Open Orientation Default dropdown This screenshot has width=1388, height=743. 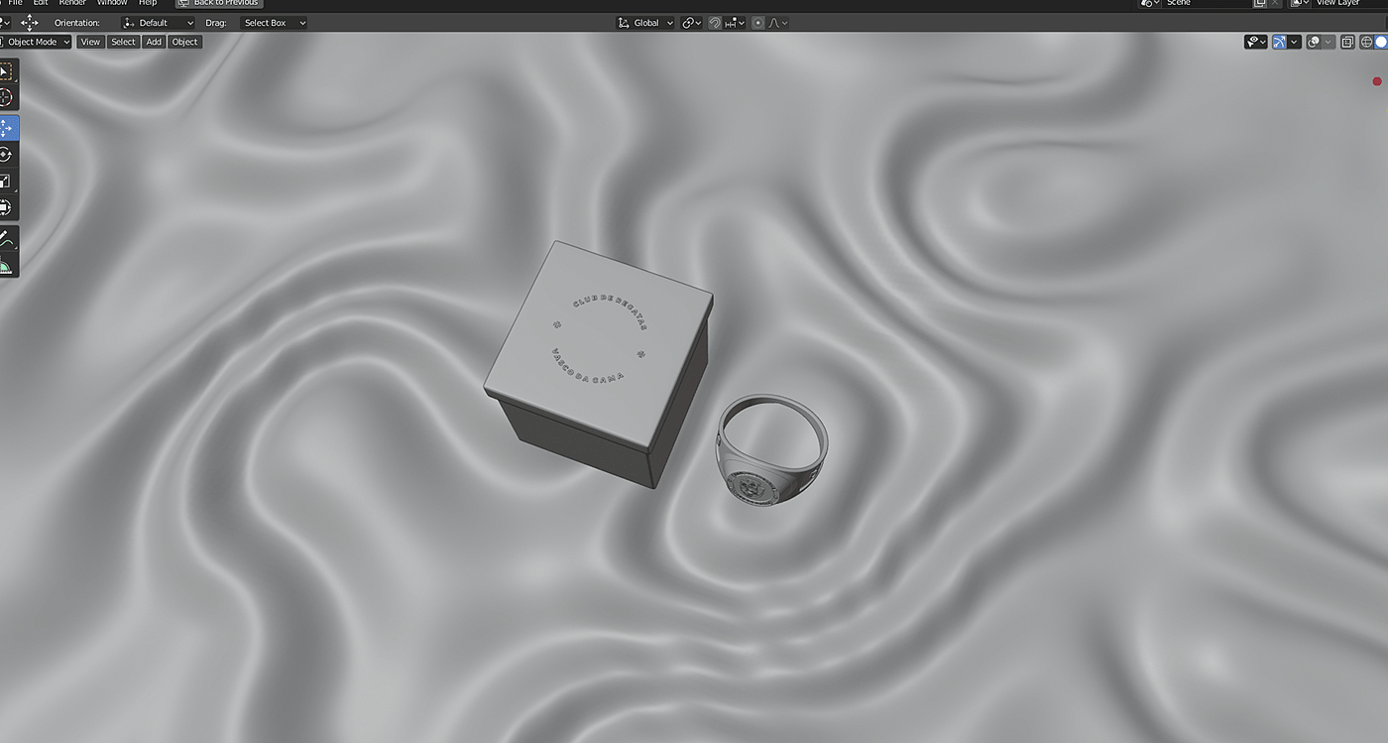[159, 23]
